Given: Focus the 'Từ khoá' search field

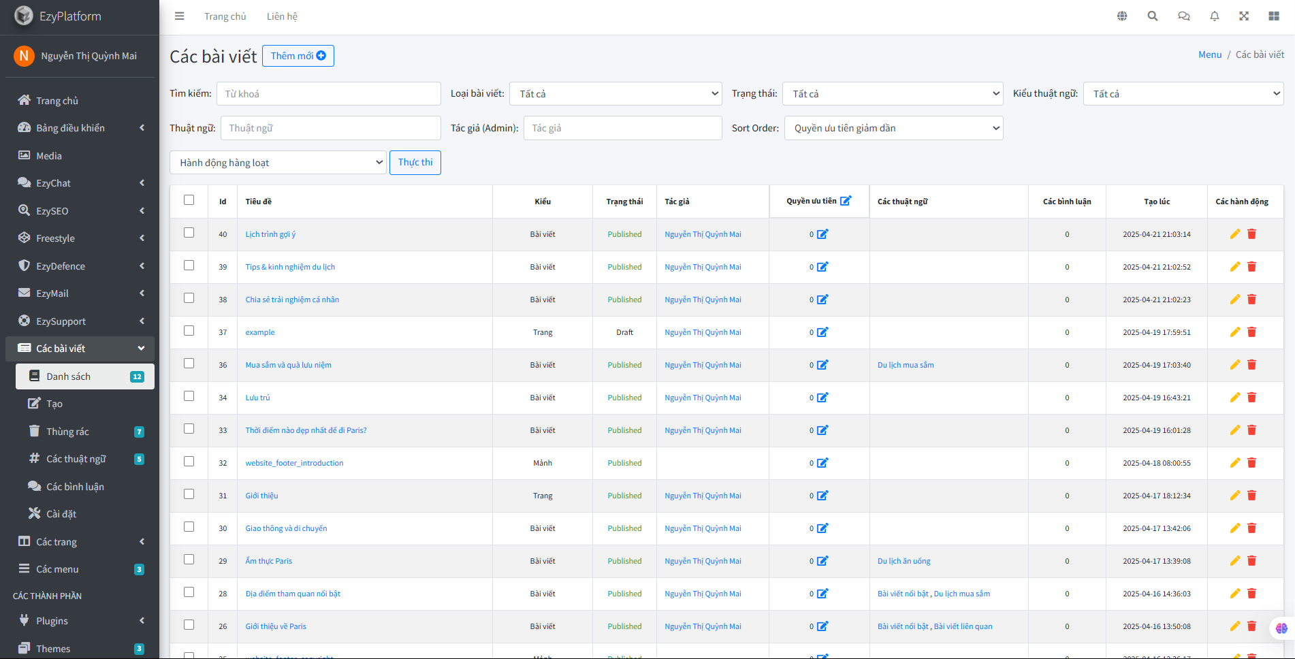Looking at the screenshot, I should (x=329, y=94).
